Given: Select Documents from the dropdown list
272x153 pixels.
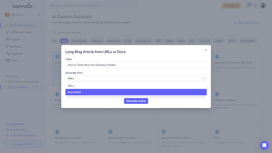Looking at the screenshot, I should tap(136, 92).
